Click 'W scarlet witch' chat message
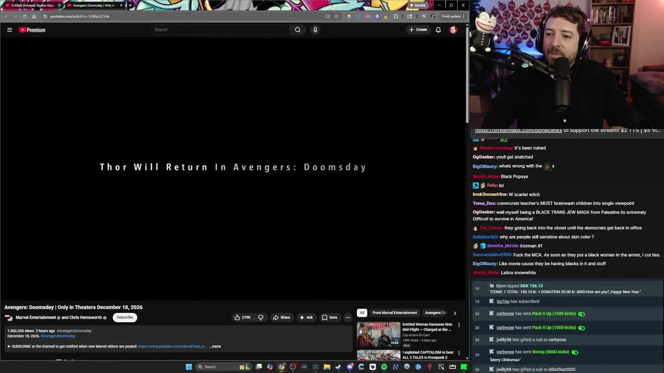 click(x=506, y=195)
